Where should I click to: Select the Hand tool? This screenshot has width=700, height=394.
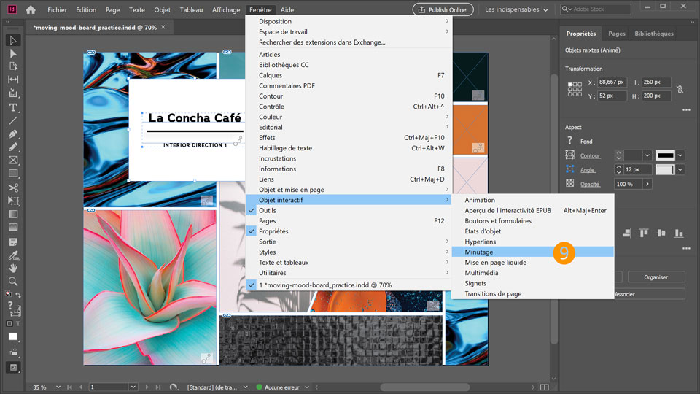13,268
